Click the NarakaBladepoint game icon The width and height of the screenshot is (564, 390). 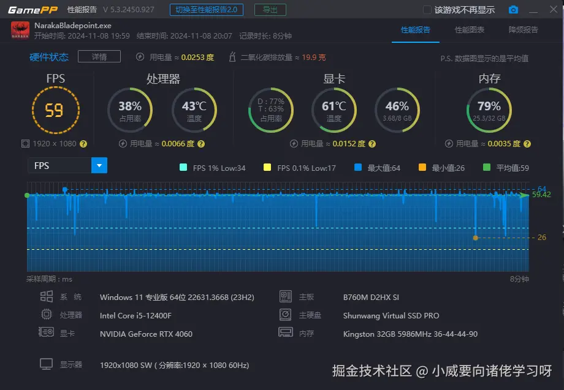pyautogui.click(x=20, y=31)
